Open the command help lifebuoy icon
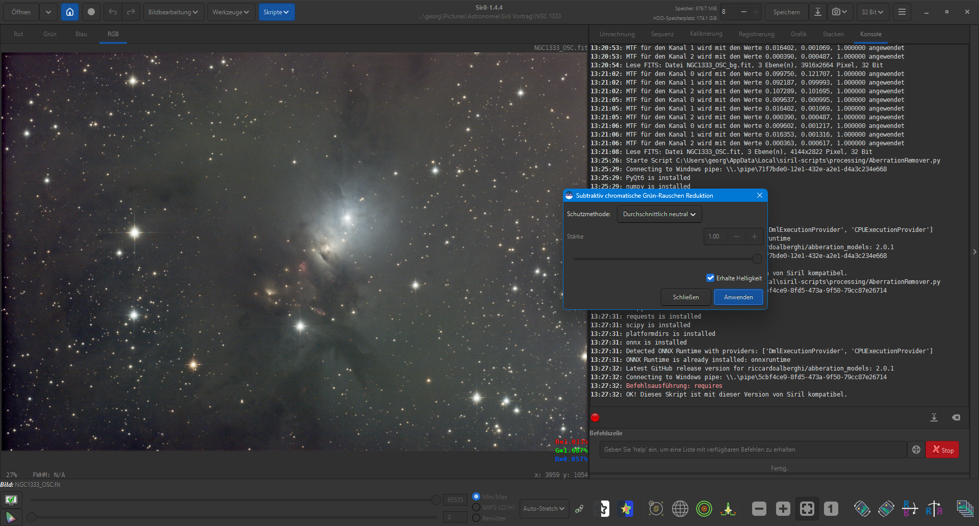The height and width of the screenshot is (526, 979). click(916, 450)
